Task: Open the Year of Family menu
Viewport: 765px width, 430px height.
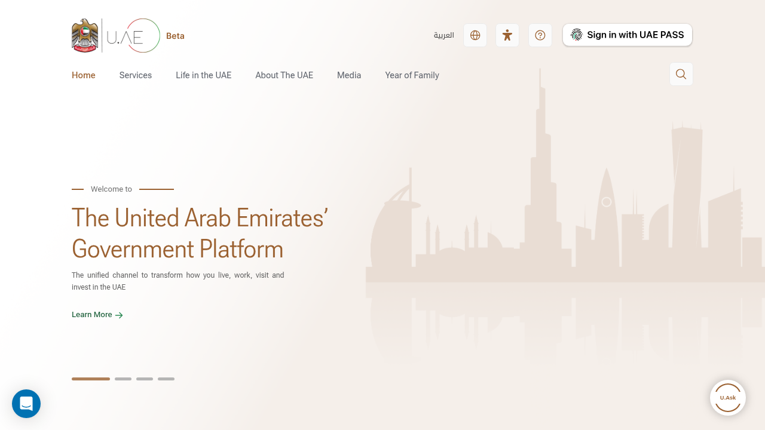Action: (412, 75)
